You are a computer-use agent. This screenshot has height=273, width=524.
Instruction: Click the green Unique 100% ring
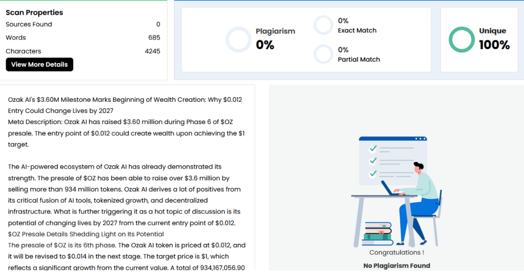click(461, 40)
